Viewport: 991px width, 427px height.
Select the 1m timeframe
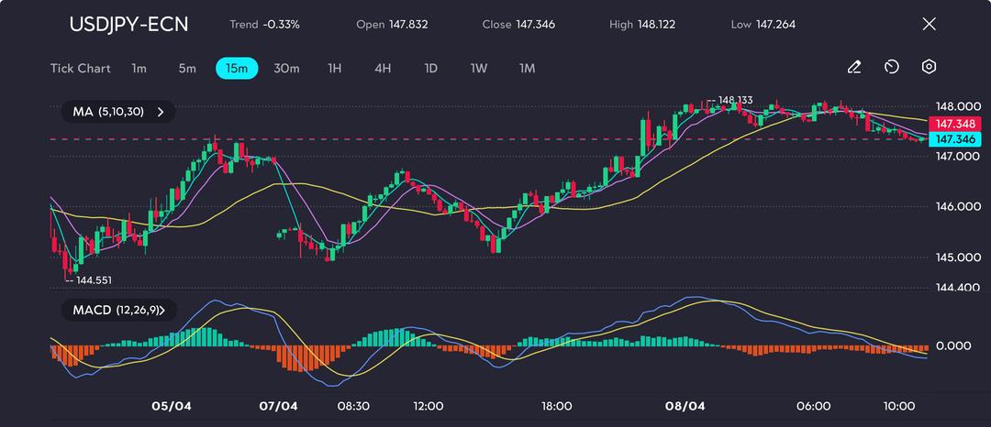[139, 68]
